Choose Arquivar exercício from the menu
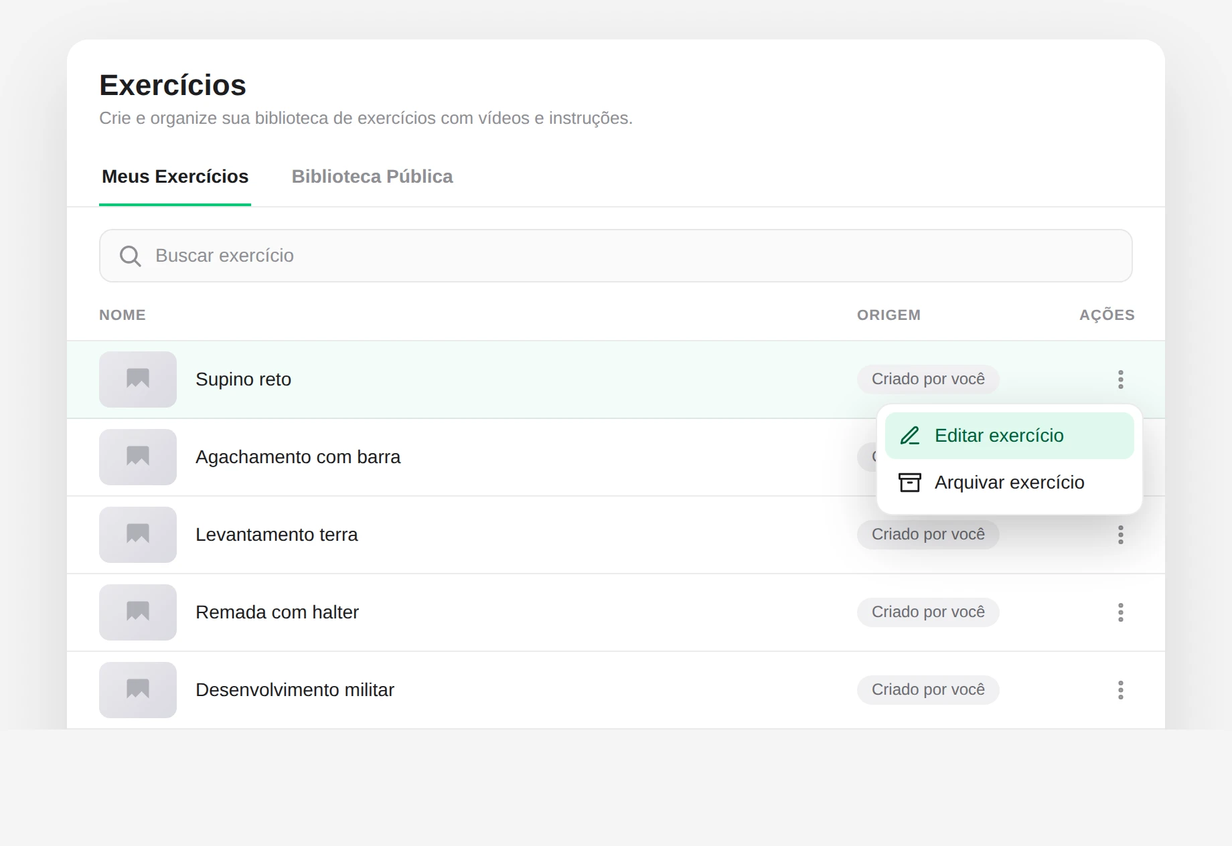1232x846 pixels. [1009, 483]
